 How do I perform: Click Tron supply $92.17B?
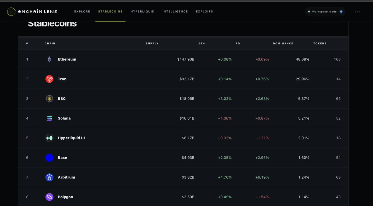[187, 79]
